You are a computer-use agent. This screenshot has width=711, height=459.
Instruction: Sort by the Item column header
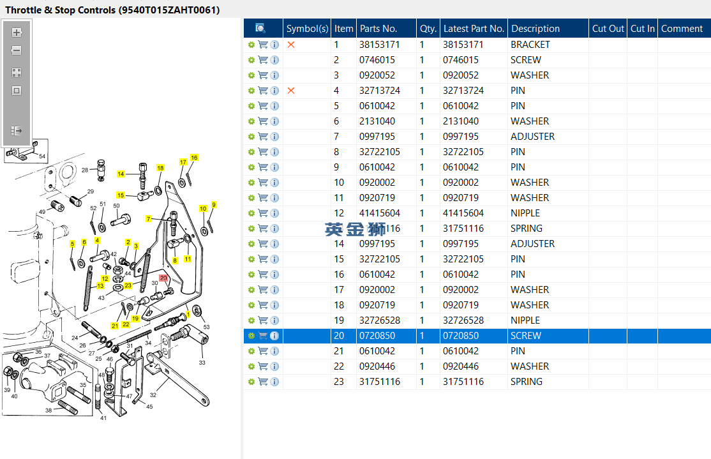point(344,29)
